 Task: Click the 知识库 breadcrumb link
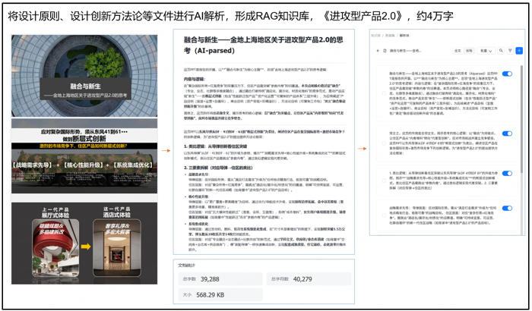[x=375, y=36]
